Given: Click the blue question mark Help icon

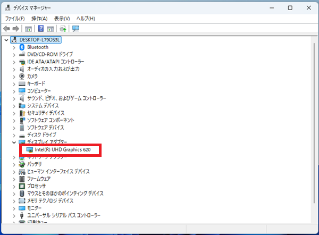Looking at the screenshot, I should click(41, 28).
